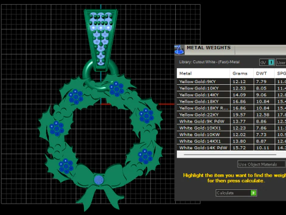Screen dimensions: 286x215
Task: Select the White Gold:14K PdW row
Action: coord(231,148)
